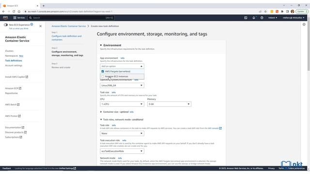310x174 pixels.
Task: Click Info link next to Network mode
Action: click(120, 158)
